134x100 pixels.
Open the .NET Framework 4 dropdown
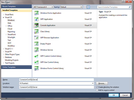coord(43,7)
